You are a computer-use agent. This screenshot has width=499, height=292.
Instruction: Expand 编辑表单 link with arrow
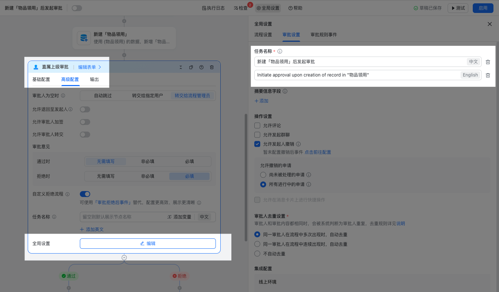(89, 67)
